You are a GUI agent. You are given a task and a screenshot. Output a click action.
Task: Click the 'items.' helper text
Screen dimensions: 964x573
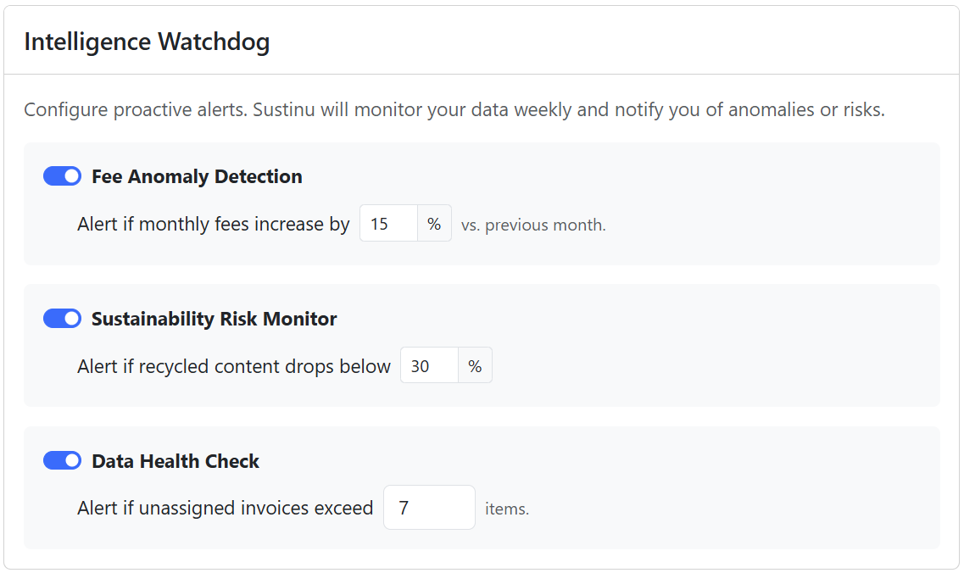point(508,508)
